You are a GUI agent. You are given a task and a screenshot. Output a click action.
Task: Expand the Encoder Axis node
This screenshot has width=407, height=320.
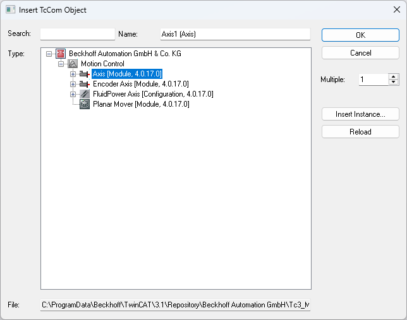pyautogui.click(x=73, y=85)
